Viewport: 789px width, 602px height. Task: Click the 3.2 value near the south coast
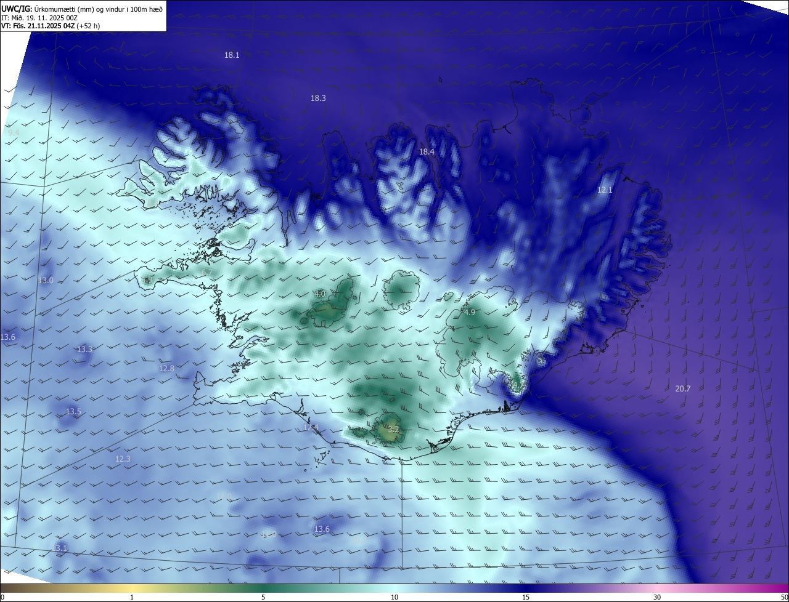point(394,429)
